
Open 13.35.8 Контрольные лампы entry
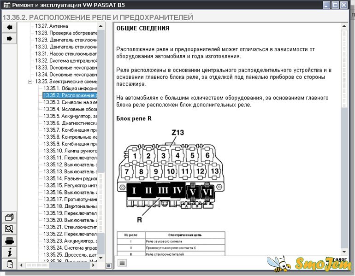coord(70,137)
